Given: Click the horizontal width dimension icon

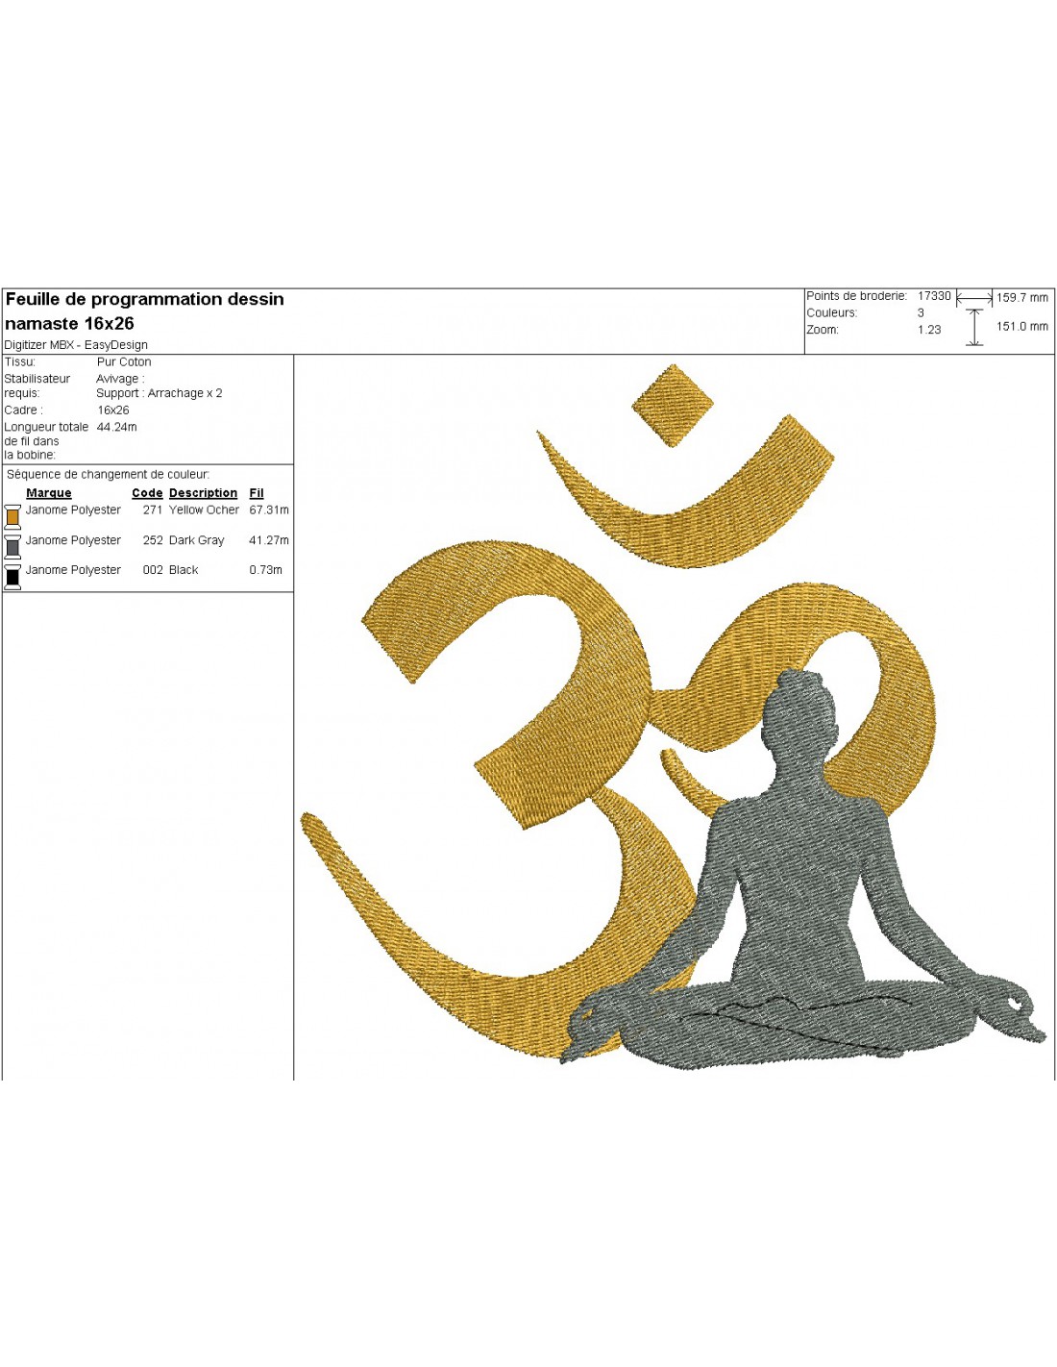Looking at the screenshot, I should tap(974, 299).
